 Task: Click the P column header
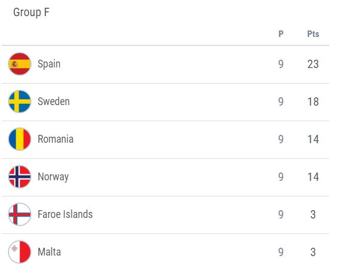pos(281,34)
